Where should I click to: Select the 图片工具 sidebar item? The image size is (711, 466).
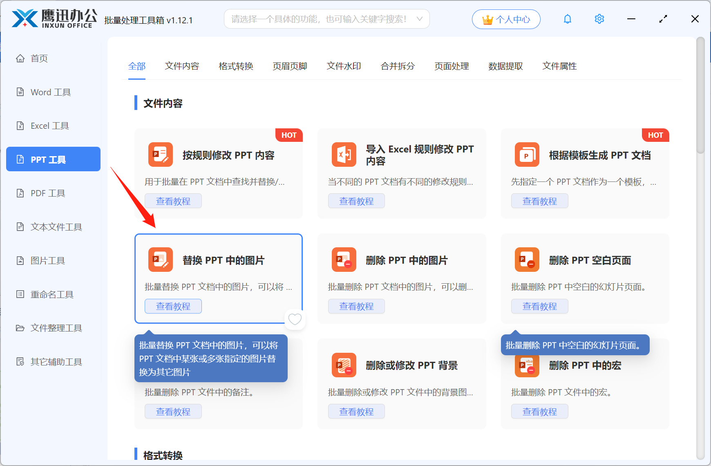pos(48,260)
